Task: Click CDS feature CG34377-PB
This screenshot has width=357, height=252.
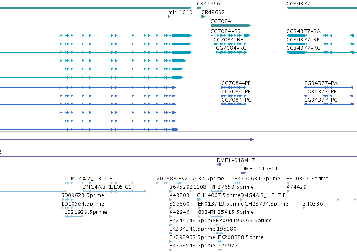Action: [x=321, y=92]
